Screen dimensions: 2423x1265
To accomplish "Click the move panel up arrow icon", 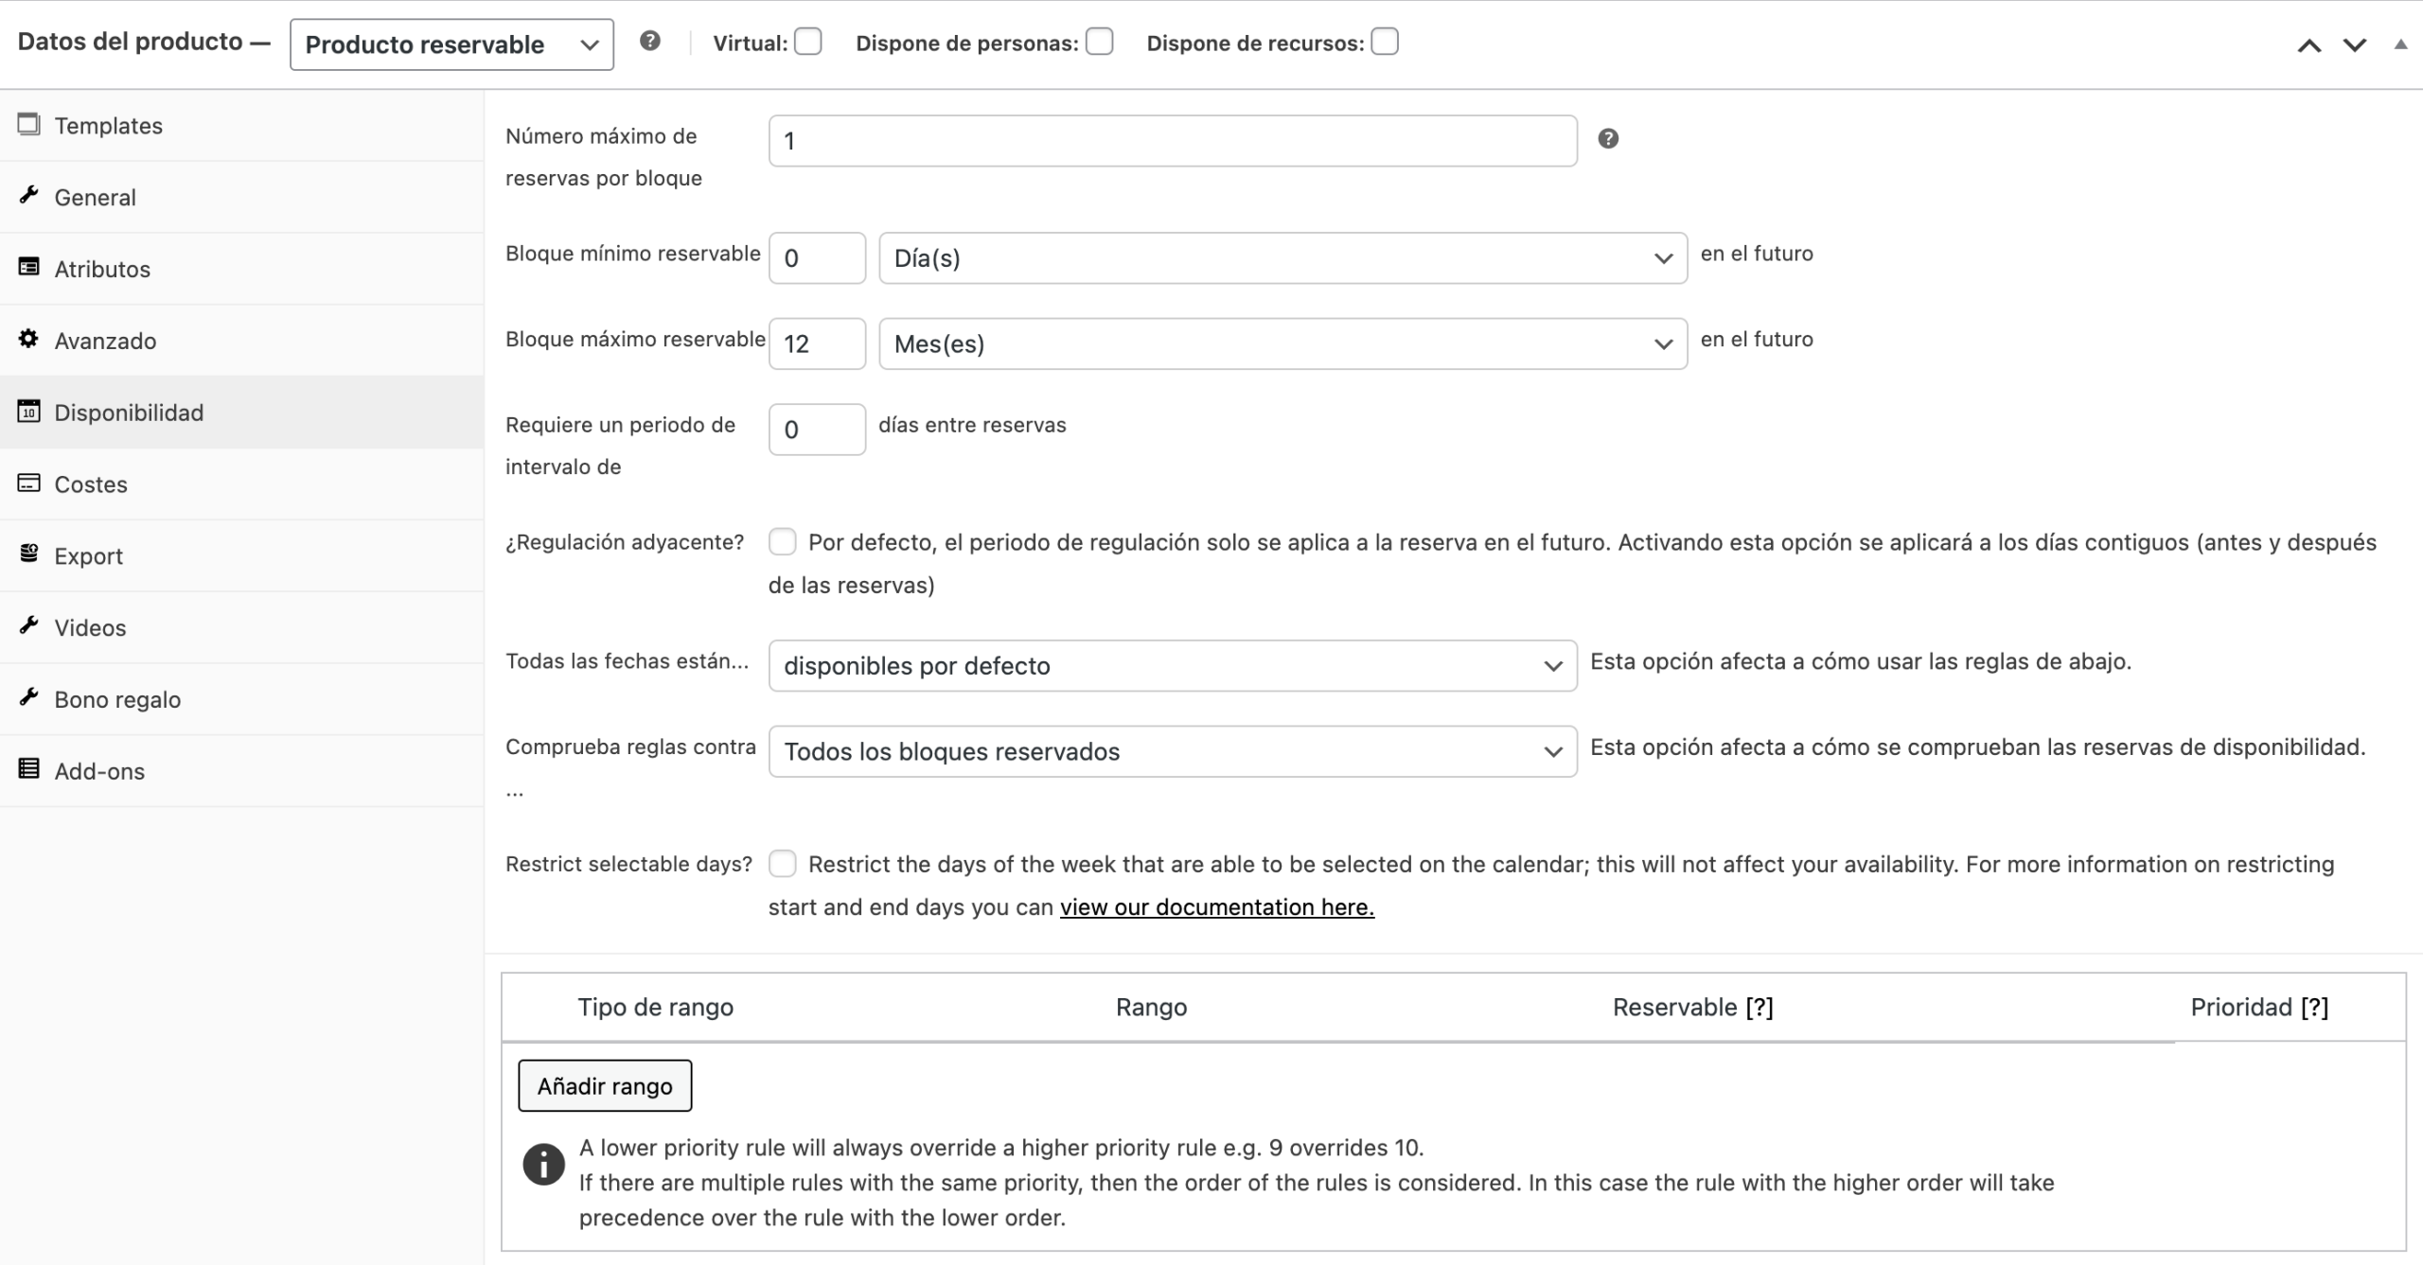I will coord(2309,45).
